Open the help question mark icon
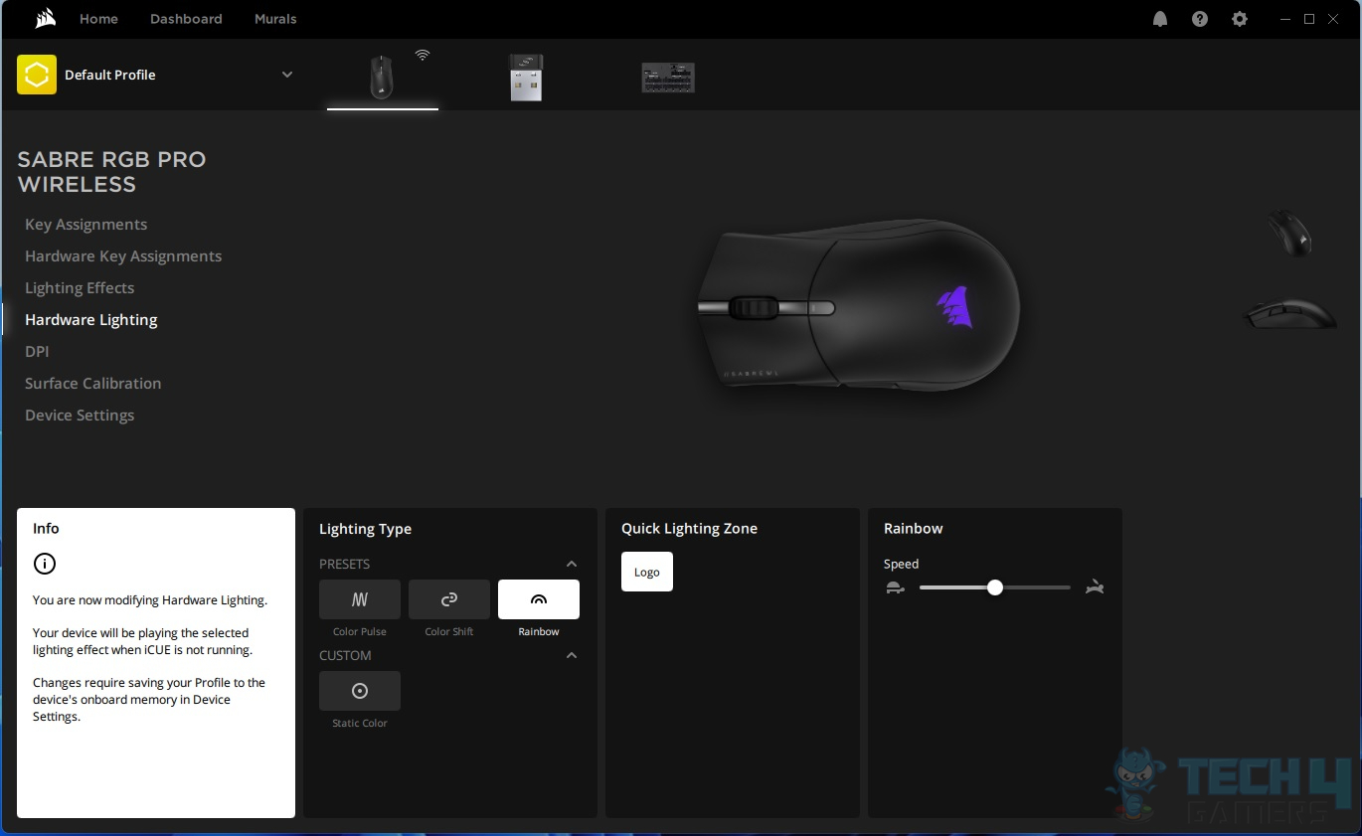1362x836 pixels. [1200, 19]
